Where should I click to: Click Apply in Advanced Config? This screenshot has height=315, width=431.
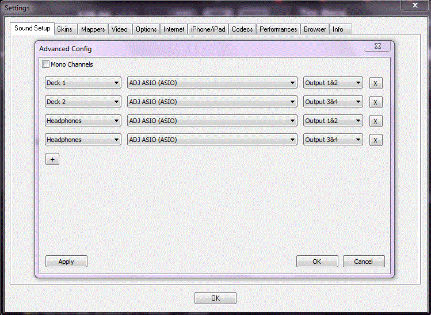click(66, 262)
